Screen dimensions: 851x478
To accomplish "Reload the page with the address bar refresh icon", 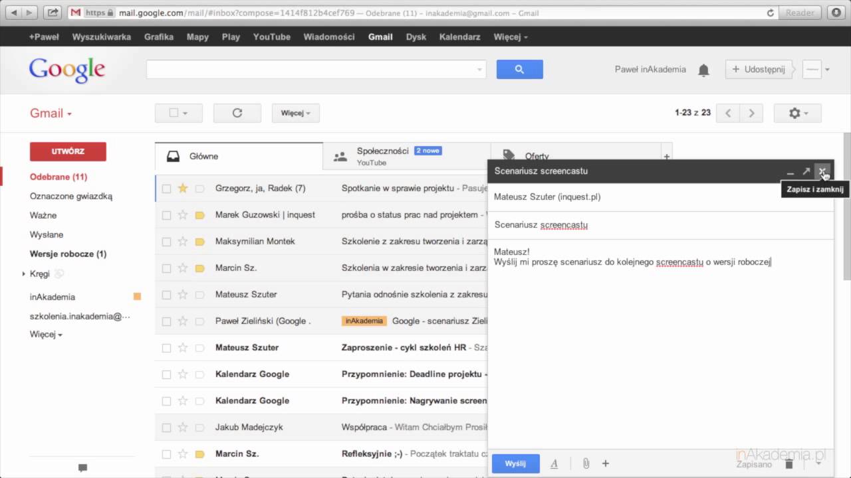I will [x=771, y=13].
